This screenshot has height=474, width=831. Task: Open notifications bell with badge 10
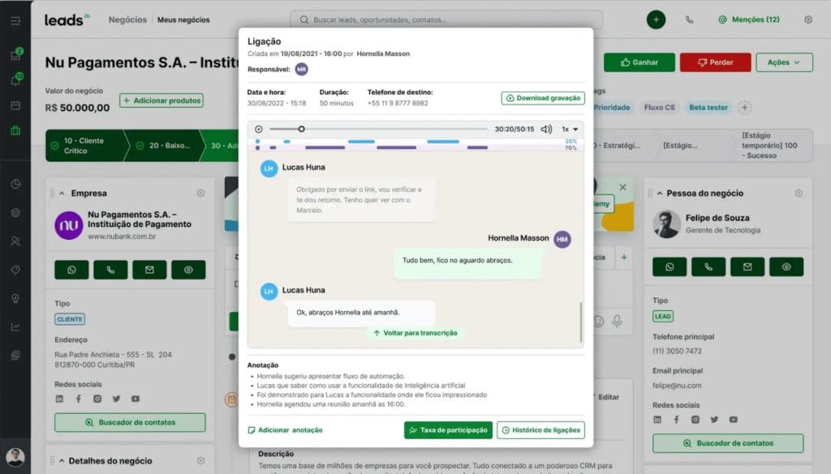tap(16, 80)
